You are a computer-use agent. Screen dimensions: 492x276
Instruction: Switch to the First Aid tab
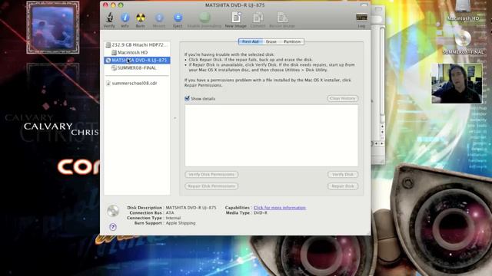pyautogui.click(x=251, y=41)
